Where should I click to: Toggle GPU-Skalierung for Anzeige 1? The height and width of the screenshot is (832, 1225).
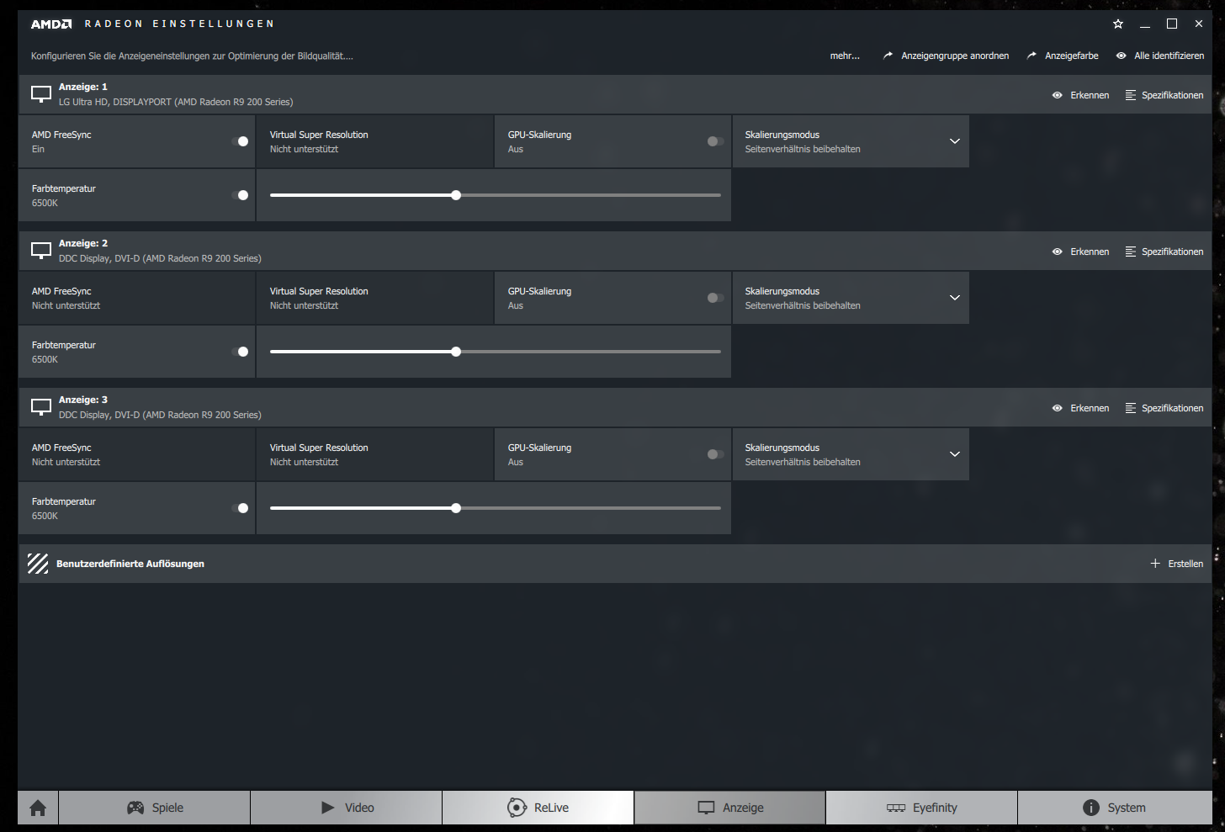[x=715, y=141]
